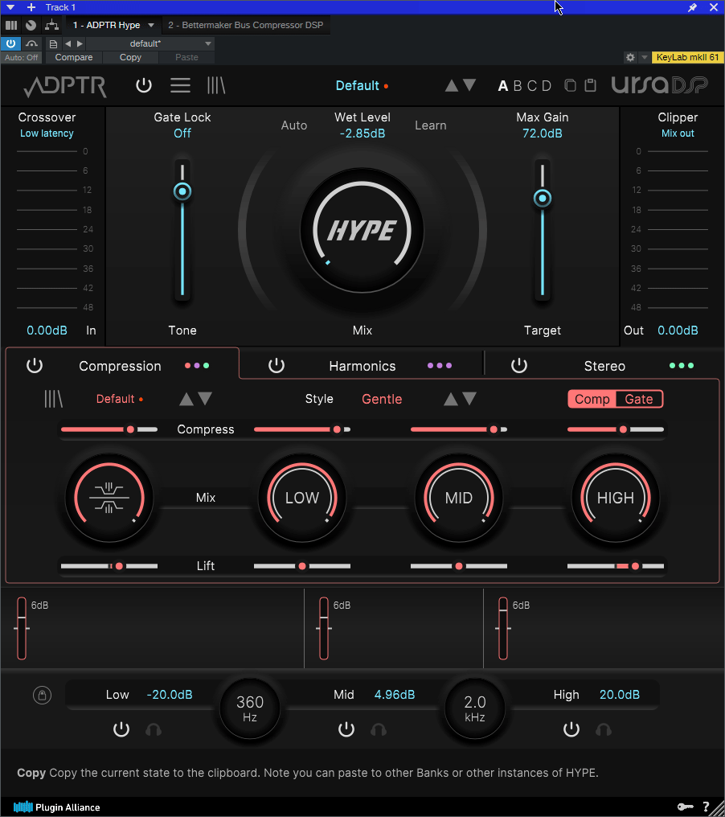Toggle the ADPTR Hype main power icon
Screen dimensions: 725x817
coord(144,85)
